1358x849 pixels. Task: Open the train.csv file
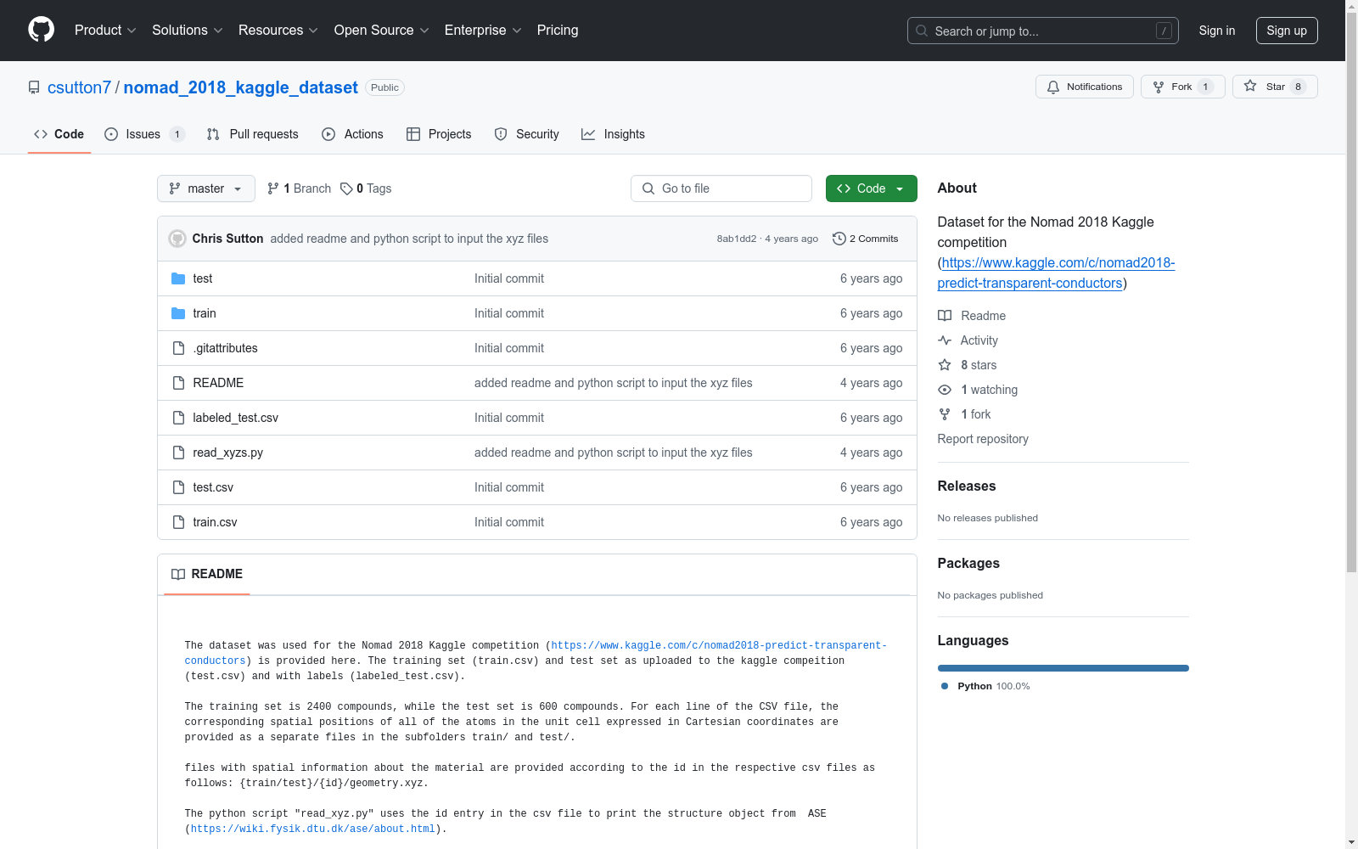[x=215, y=522]
